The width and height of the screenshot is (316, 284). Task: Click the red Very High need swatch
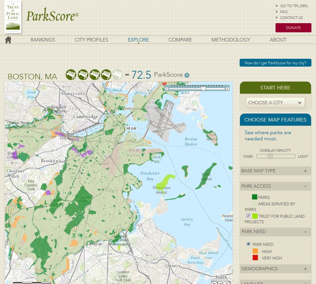(255, 258)
